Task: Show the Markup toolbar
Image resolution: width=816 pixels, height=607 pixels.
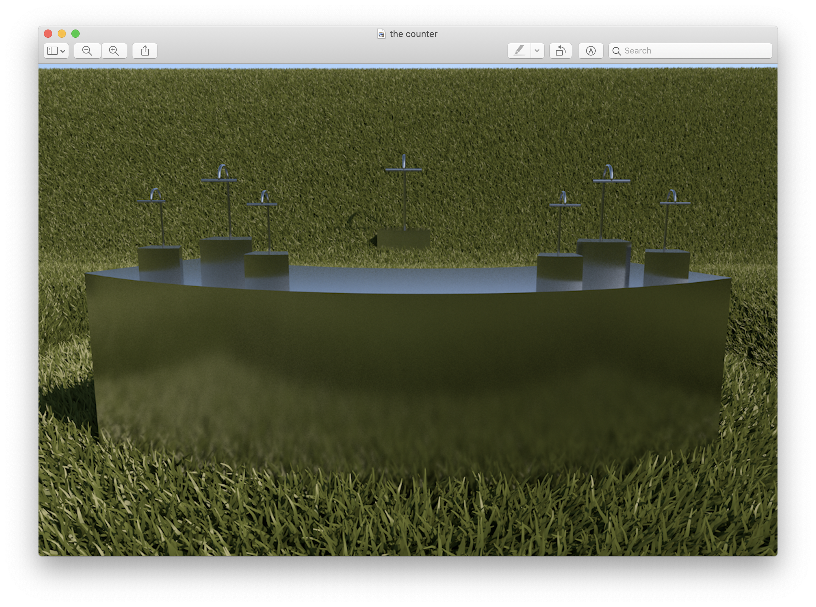Action: 590,51
